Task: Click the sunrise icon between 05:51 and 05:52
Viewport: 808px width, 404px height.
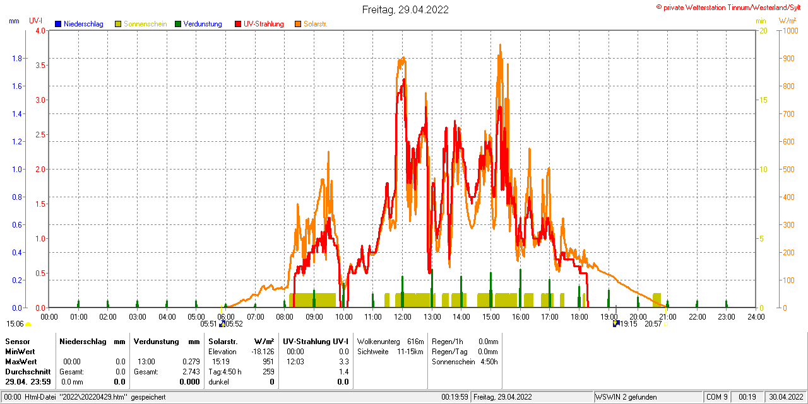Action: point(222,324)
